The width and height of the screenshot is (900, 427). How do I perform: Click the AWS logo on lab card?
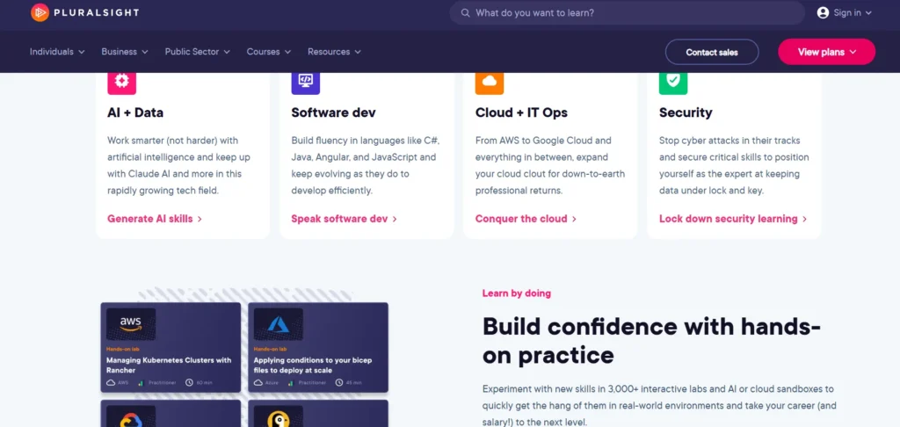[131, 324]
